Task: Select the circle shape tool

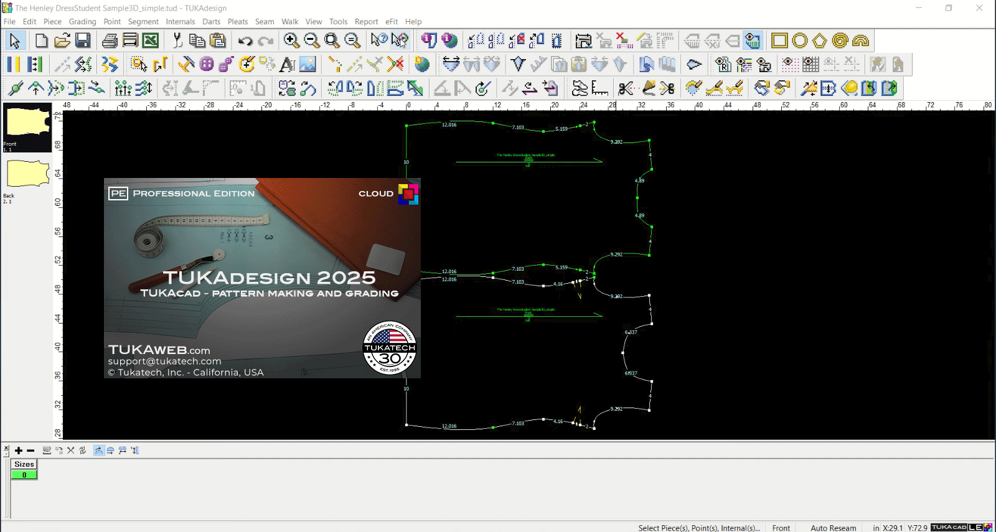Action: 800,41
